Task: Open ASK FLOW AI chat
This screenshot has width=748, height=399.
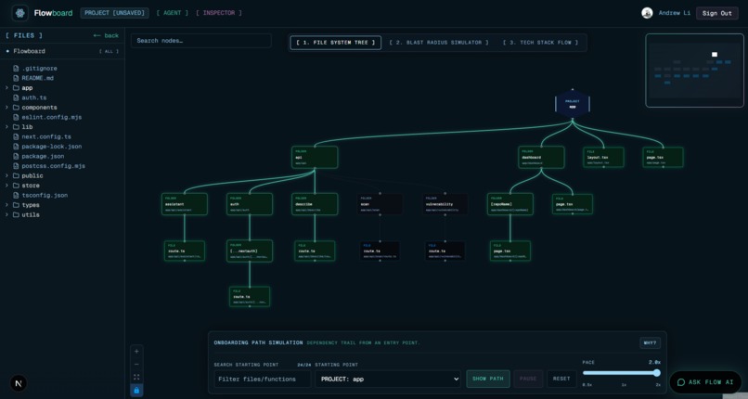Action: [x=705, y=382]
